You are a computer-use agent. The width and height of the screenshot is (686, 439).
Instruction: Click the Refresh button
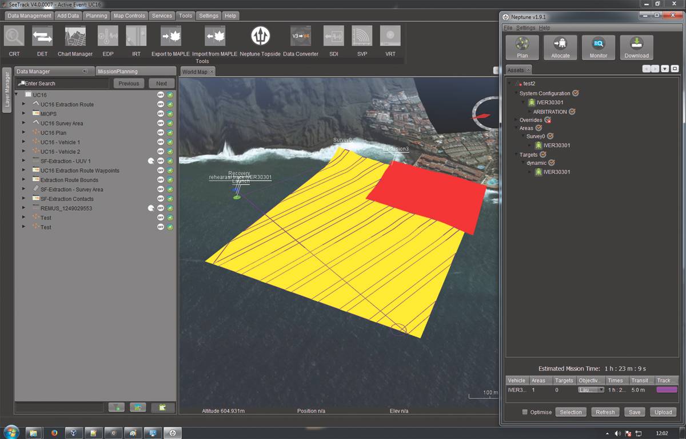pyautogui.click(x=605, y=412)
